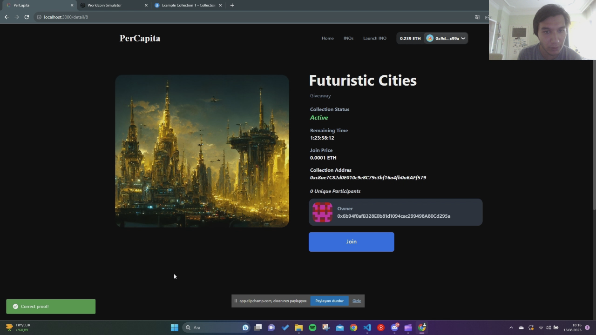Click the green check in toast
Screen dimensions: 596x335
pyautogui.click(x=15, y=307)
